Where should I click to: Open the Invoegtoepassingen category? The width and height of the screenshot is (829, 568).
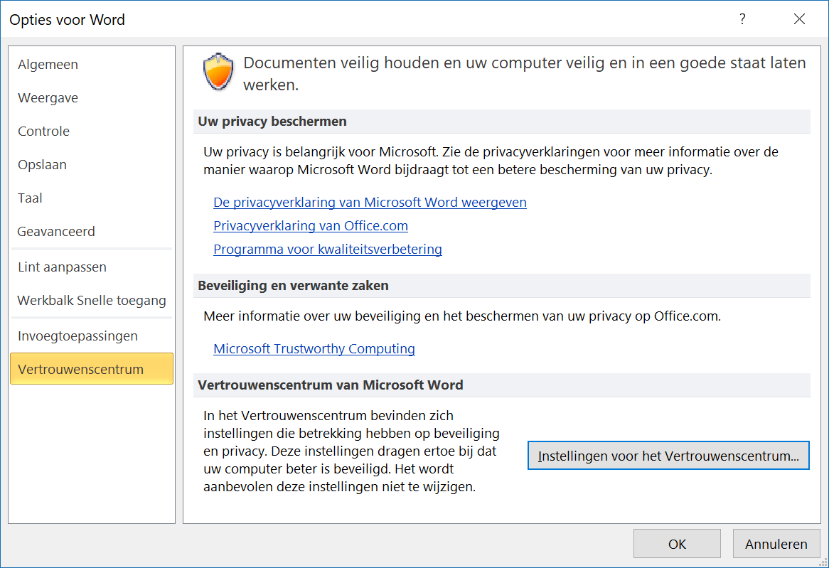[x=78, y=336]
